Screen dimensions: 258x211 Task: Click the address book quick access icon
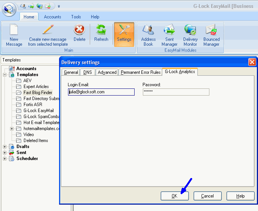click(x=23, y=6)
